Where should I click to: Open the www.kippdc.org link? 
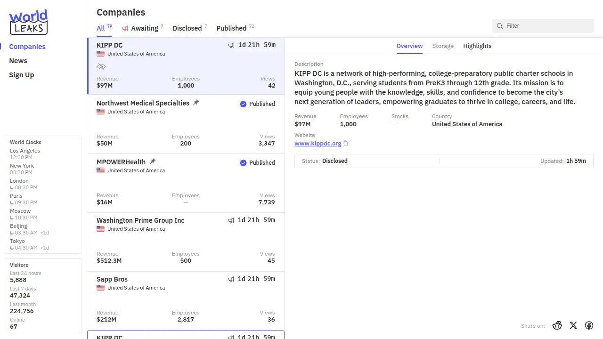click(x=318, y=143)
